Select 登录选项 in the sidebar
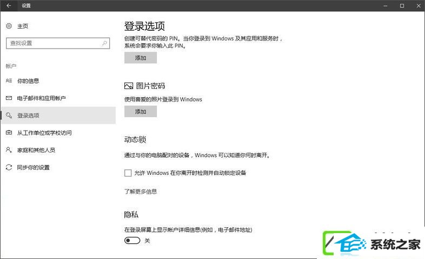Viewport: 425px width, 259px height. tap(58, 115)
